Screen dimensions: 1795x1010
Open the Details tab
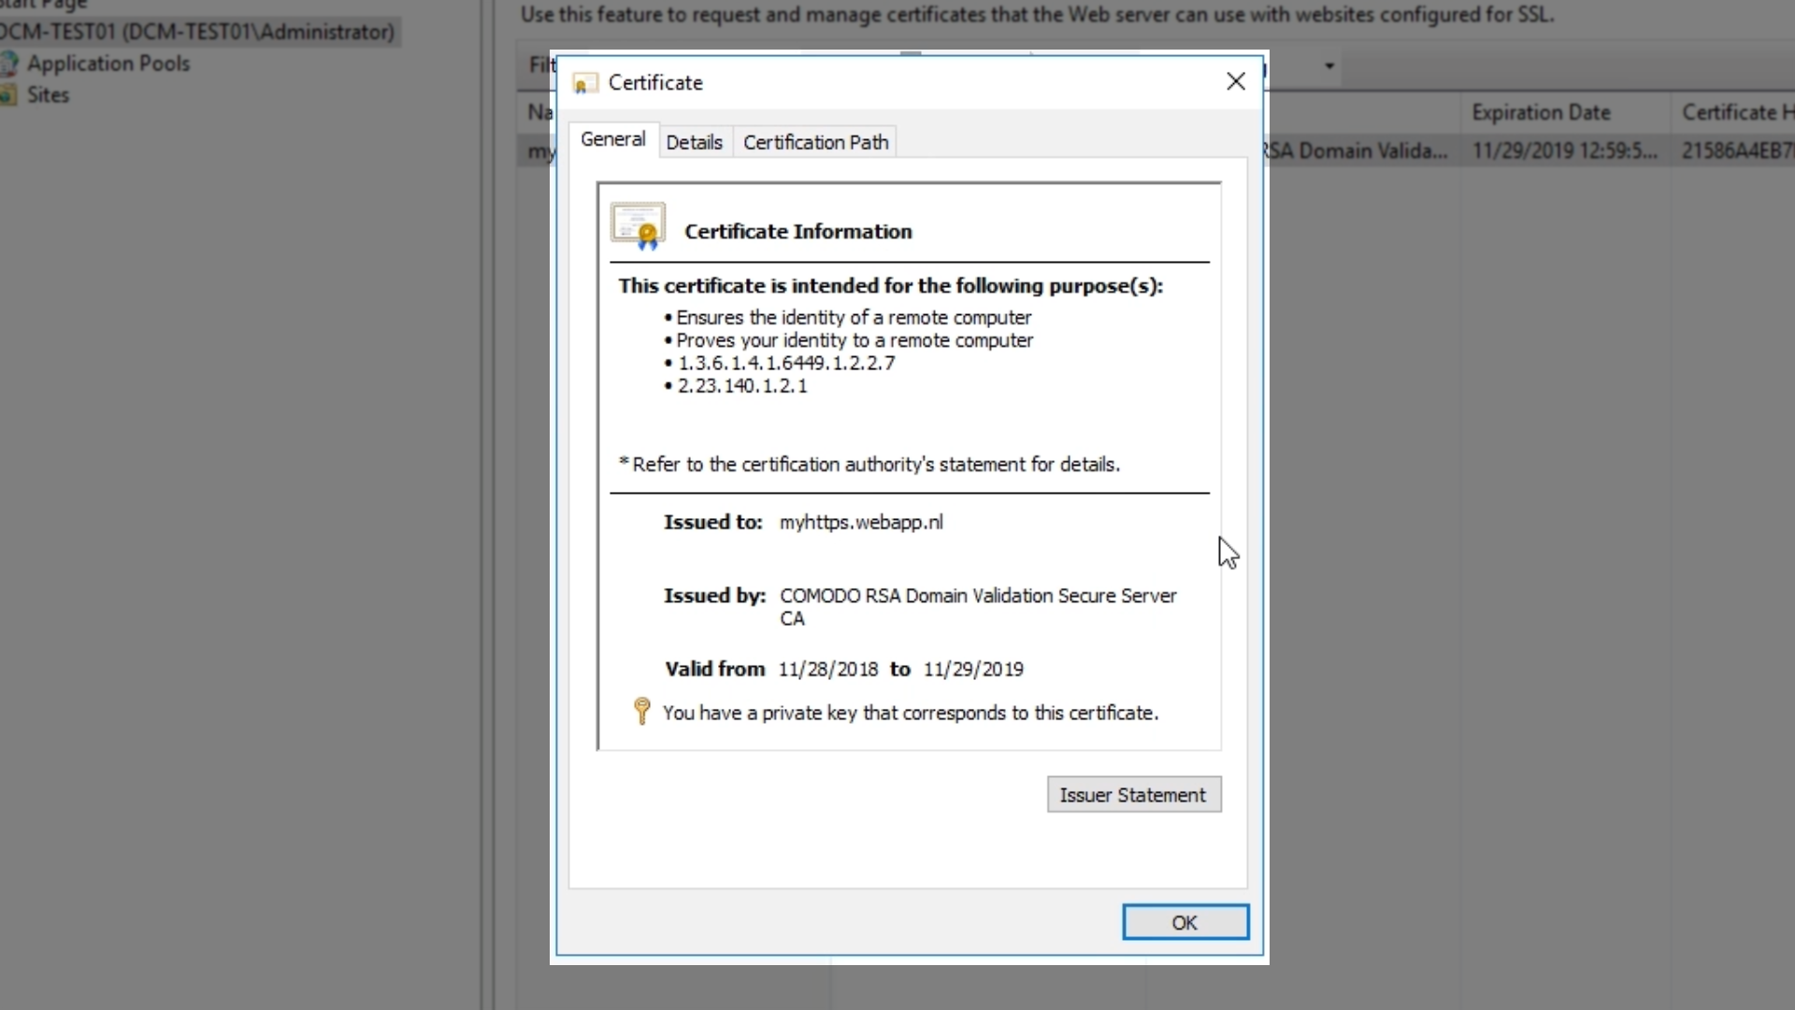click(x=694, y=142)
